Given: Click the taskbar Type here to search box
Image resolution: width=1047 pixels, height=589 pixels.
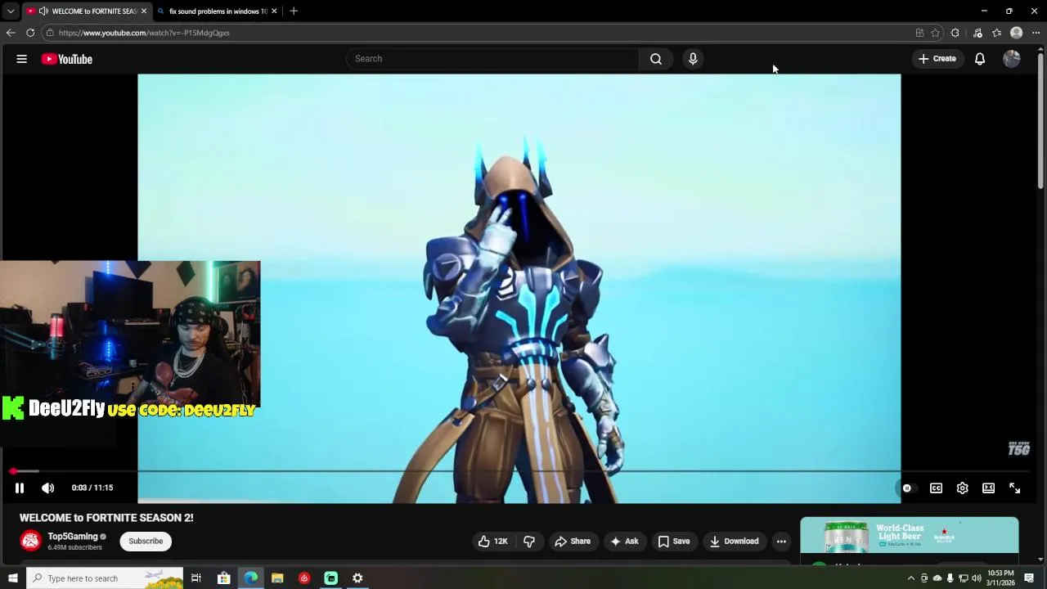Looking at the screenshot, I should click(105, 578).
